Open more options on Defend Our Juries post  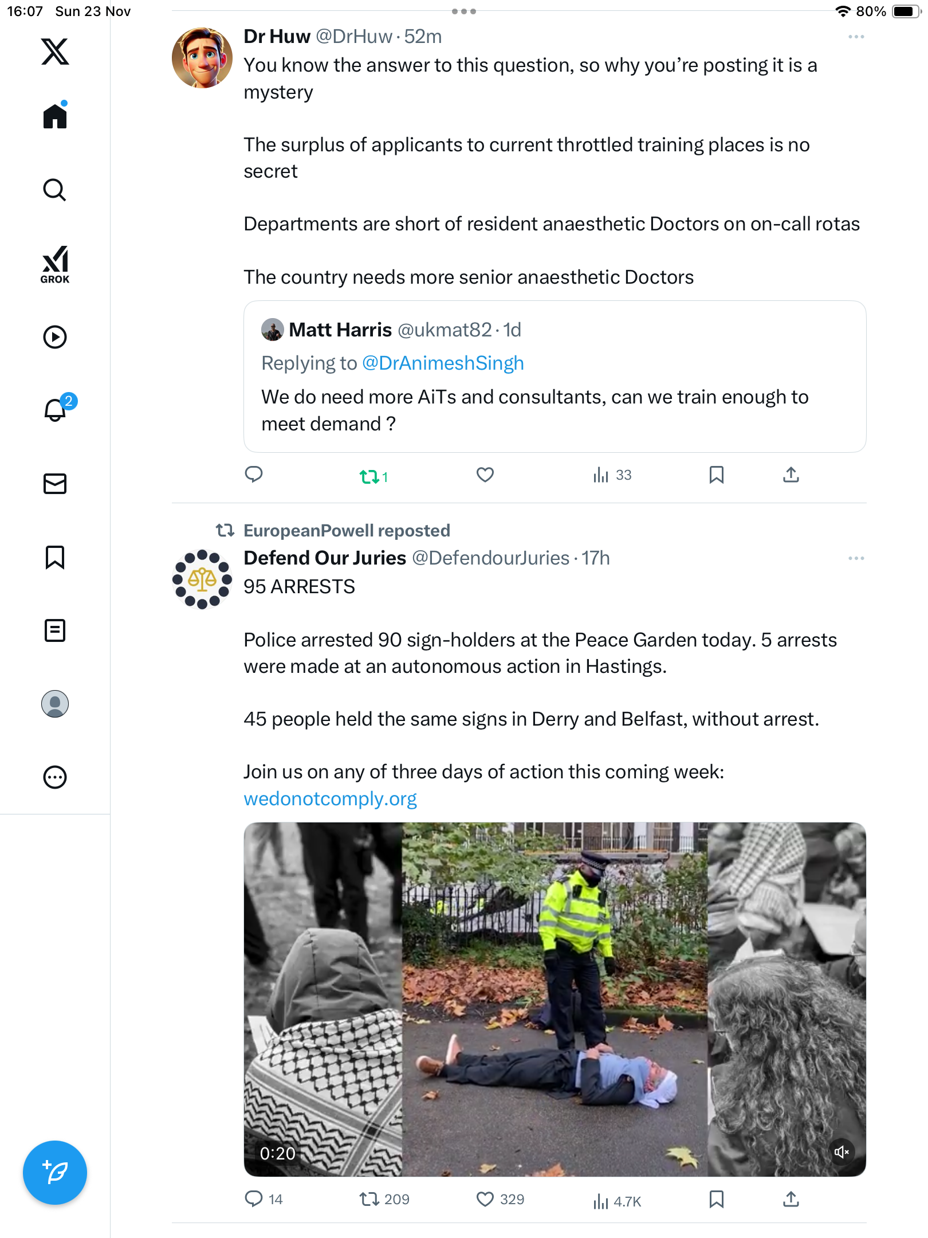[x=856, y=558]
